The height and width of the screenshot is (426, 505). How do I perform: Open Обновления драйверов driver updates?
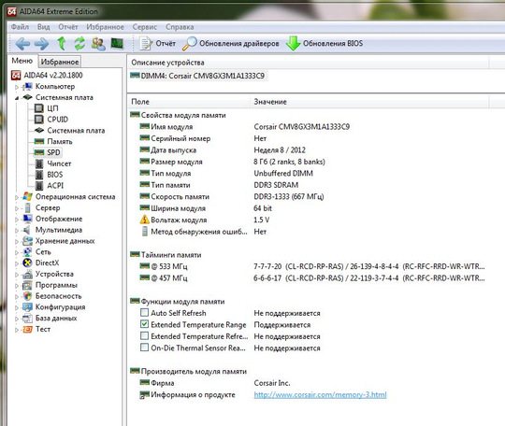231,43
